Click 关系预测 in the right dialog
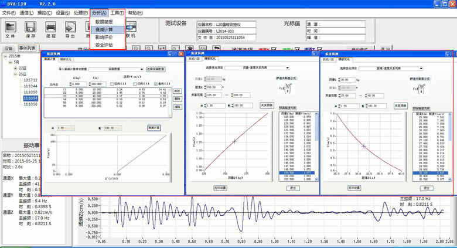This screenshot has height=248, width=457. (x=401, y=106)
